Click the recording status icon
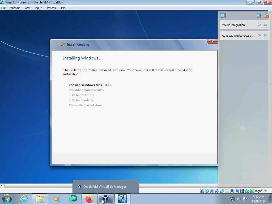This screenshot has width=272, height=204. coord(237,191)
